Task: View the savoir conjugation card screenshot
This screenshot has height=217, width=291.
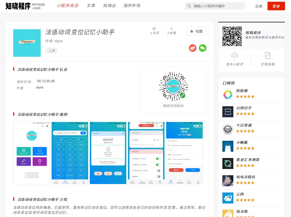Action: click(x=108, y=153)
